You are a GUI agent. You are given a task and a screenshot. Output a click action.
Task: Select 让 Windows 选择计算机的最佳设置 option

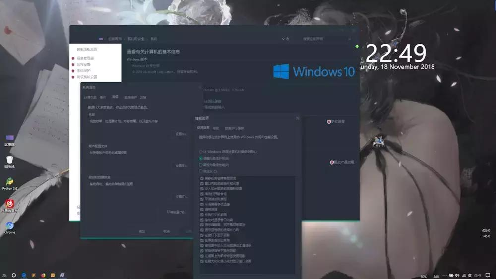tap(228, 152)
